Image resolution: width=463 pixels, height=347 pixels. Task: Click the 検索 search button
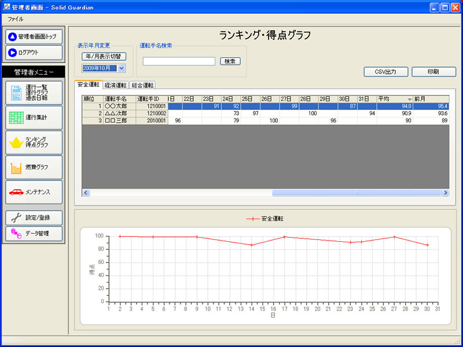(x=230, y=61)
